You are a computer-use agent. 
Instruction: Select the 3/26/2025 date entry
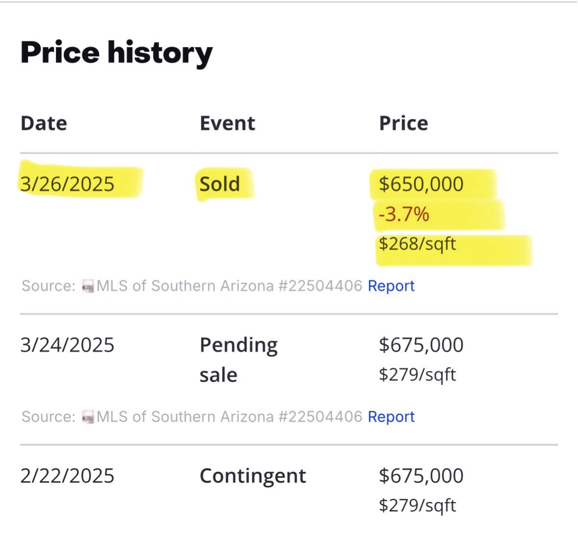pyautogui.click(x=67, y=184)
